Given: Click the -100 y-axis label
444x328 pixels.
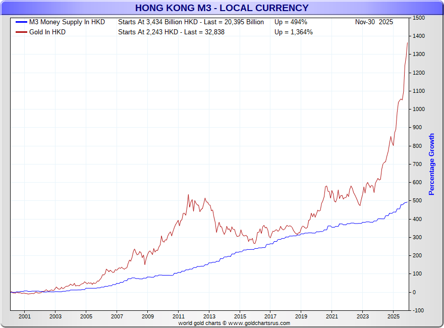Looking at the screenshot, I should pyautogui.click(x=418, y=310).
